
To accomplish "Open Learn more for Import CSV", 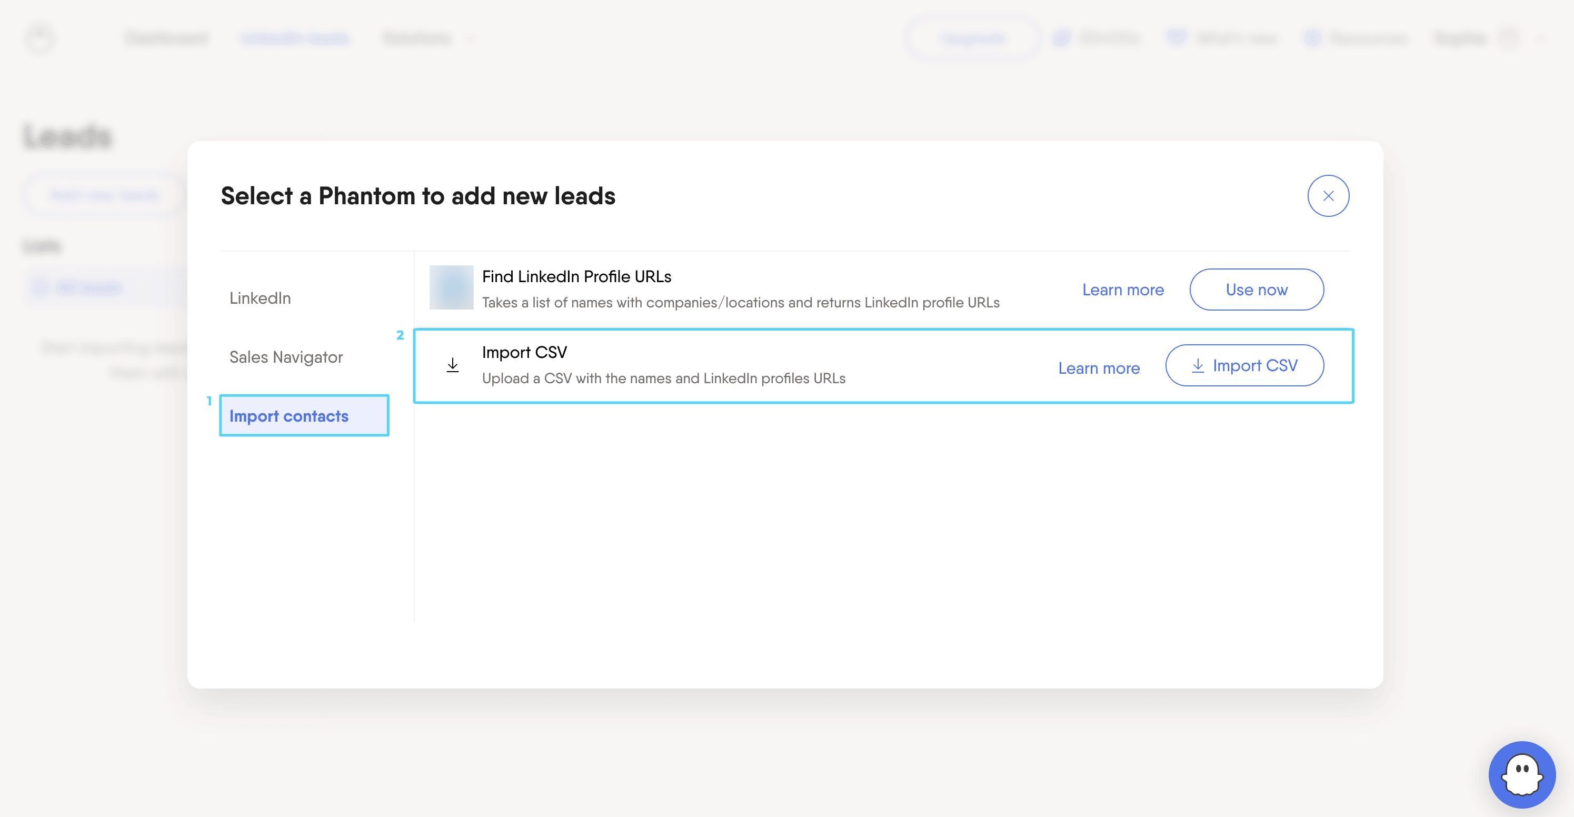I will (x=1099, y=368).
